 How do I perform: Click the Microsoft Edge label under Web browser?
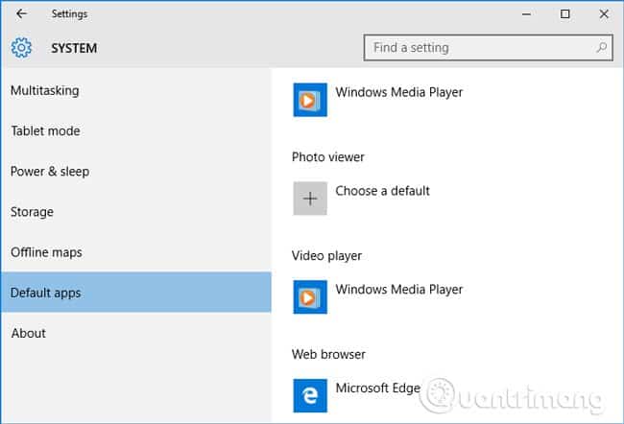point(377,388)
